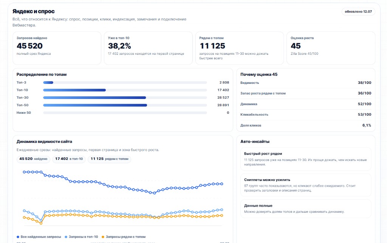The image size is (387, 243).
Task: Click the orange legend dot for near-top queries
Action: pyautogui.click(x=103, y=237)
